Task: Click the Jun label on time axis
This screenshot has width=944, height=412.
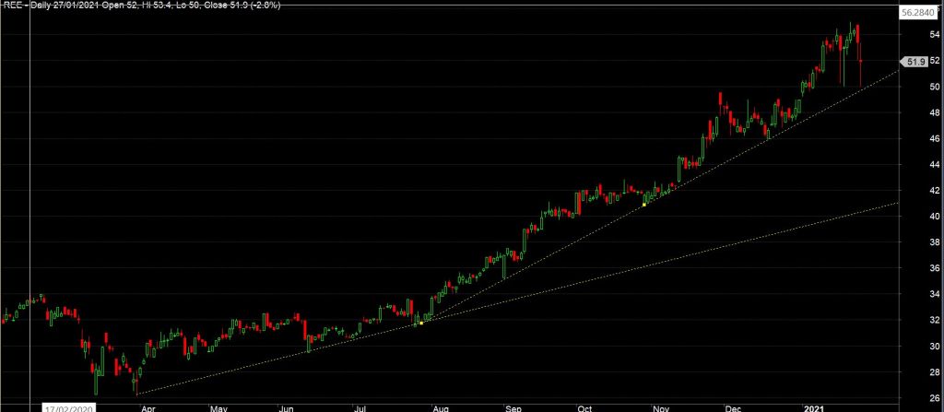Action: (287, 407)
